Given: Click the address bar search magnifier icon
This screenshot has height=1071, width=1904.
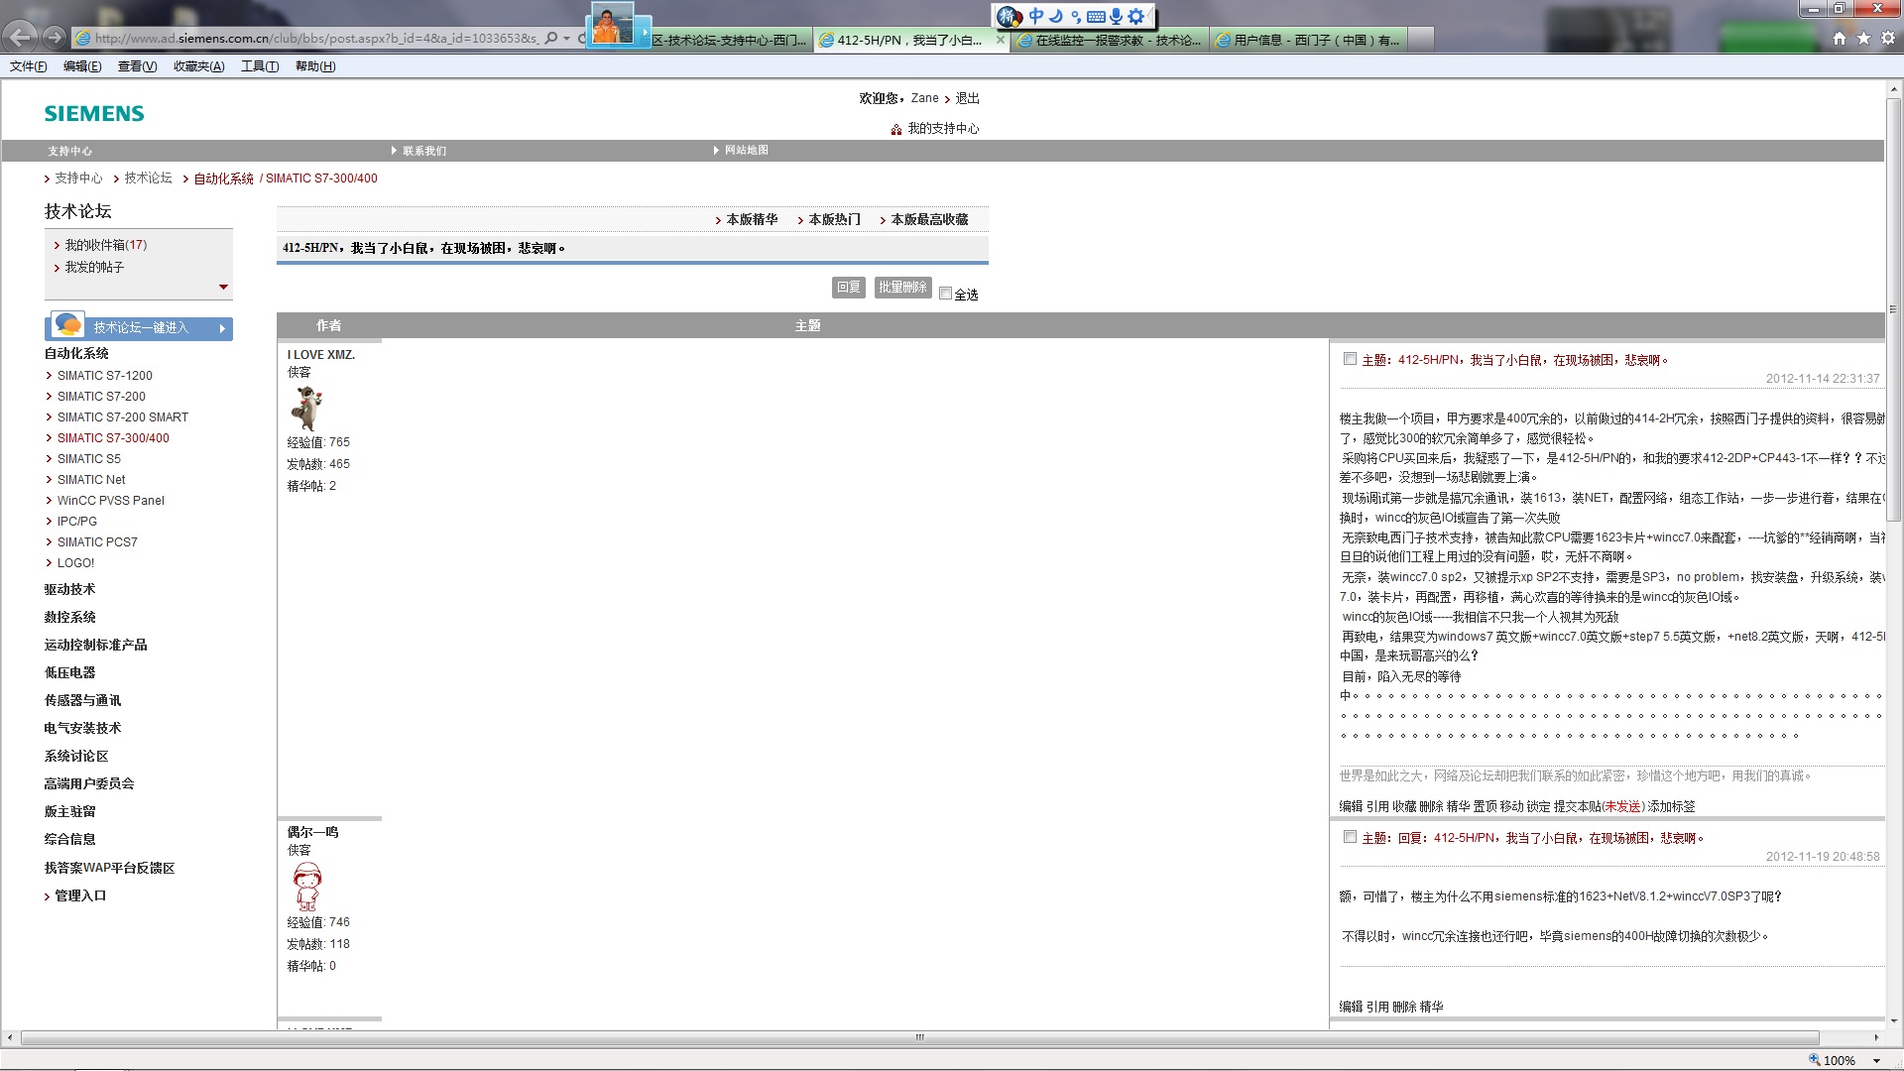Looking at the screenshot, I should pyautogui.click(x=551, y=39).
